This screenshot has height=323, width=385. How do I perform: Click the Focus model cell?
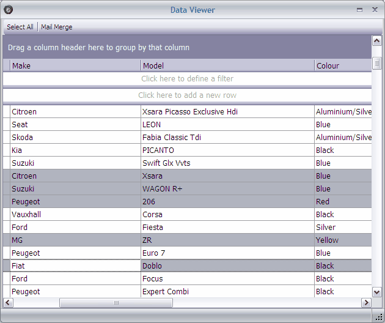tap(227, 278)
